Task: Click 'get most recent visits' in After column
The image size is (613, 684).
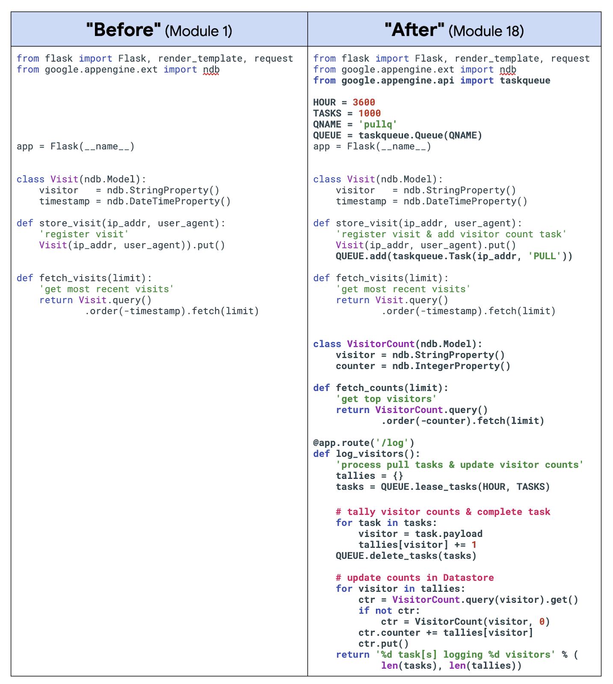Action: (x=403, y=289)
